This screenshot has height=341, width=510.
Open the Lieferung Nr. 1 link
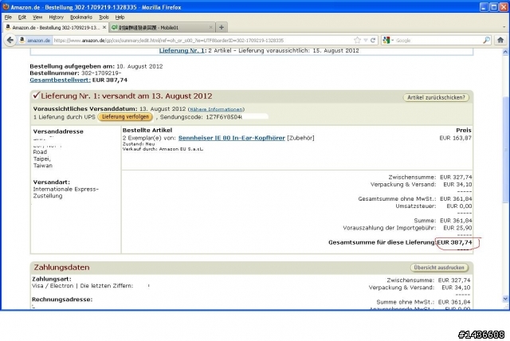(x=182, y=51)
